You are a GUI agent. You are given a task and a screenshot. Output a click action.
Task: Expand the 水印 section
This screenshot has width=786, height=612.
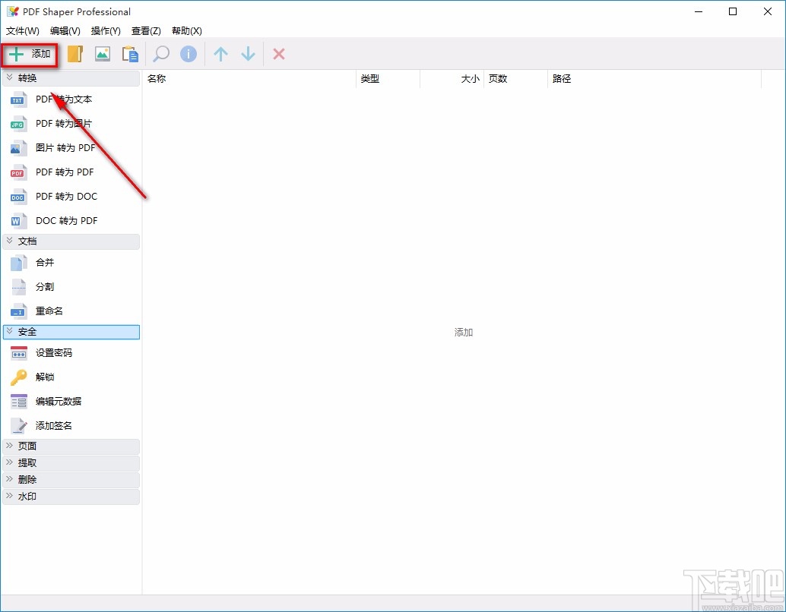point(71,497)
